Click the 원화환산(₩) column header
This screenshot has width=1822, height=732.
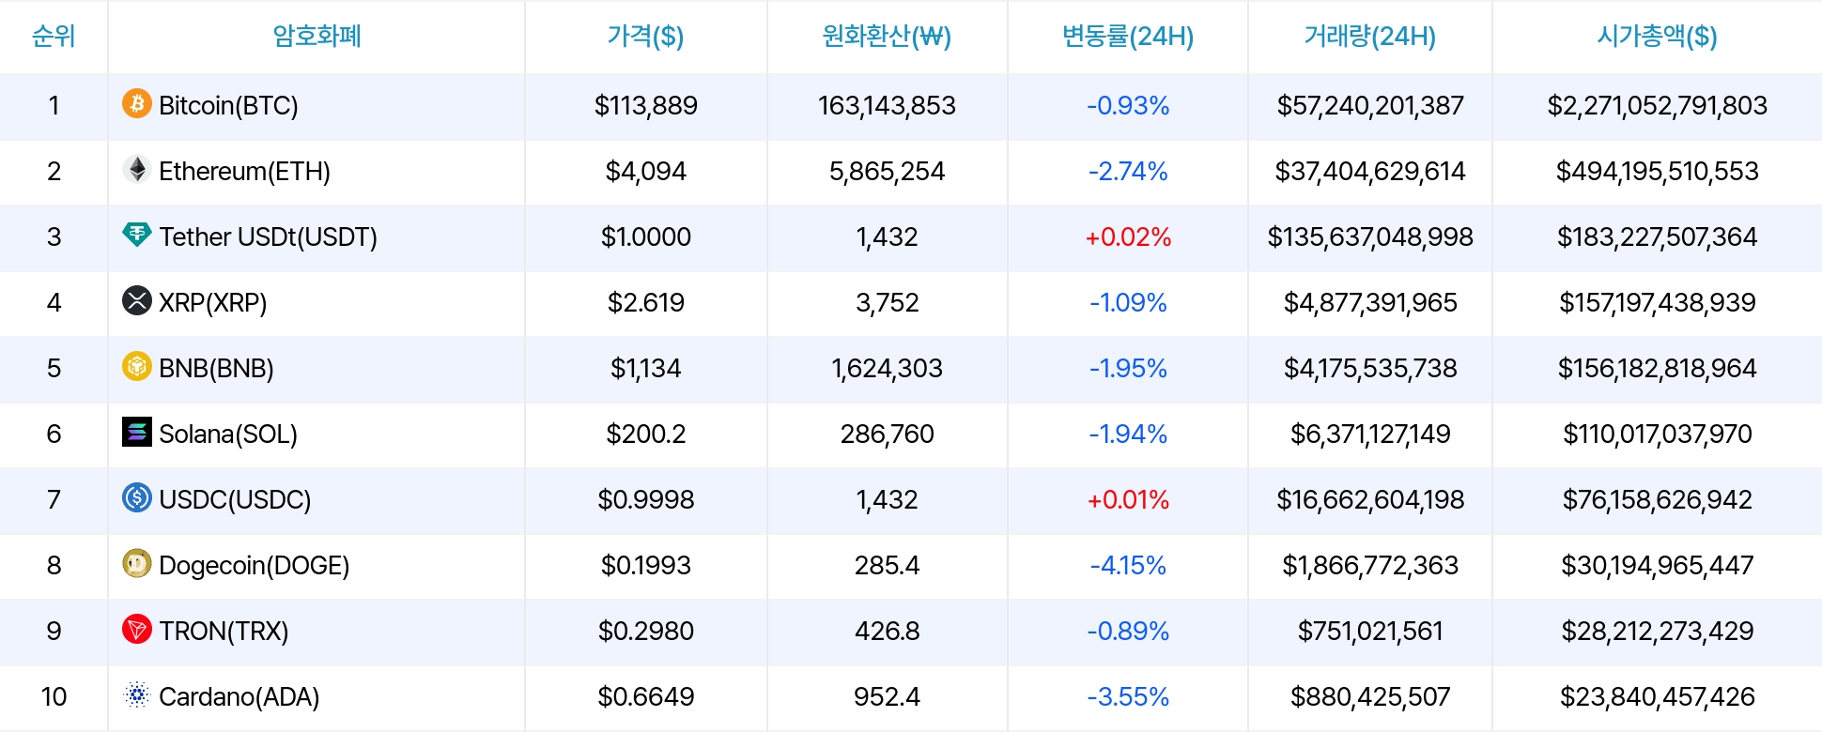887,37
